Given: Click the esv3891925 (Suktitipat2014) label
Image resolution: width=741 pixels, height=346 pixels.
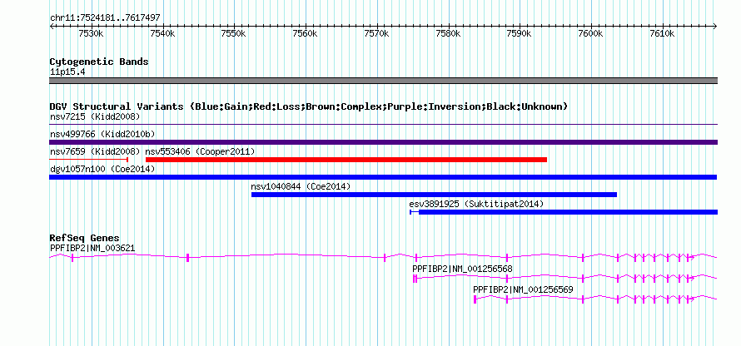Looking at the screenshot, I should click(x=476, y=204).
